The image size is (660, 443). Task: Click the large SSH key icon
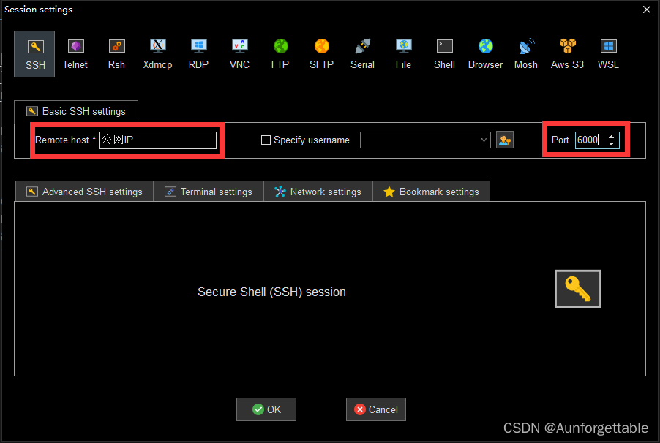point(578,289)
